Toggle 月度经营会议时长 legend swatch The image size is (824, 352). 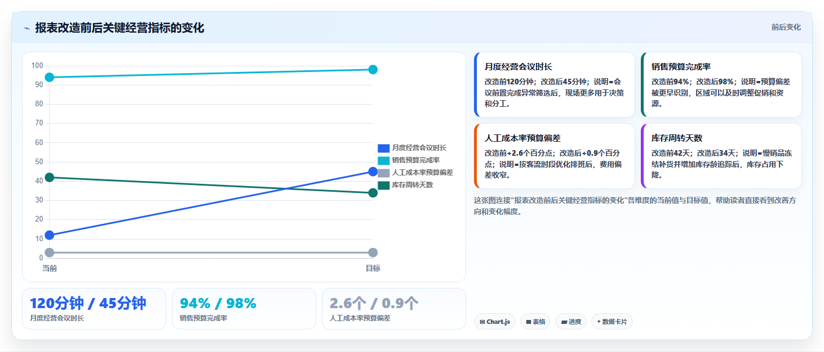coord(383,148)
